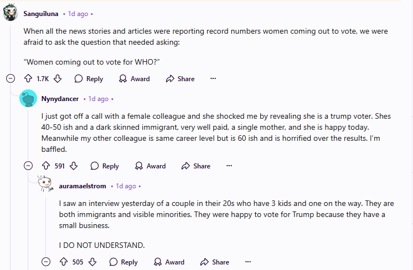This screenshot has height=270, width=413.
Task: Open more options on Nynydancer's comment
Action: (229, 166)
